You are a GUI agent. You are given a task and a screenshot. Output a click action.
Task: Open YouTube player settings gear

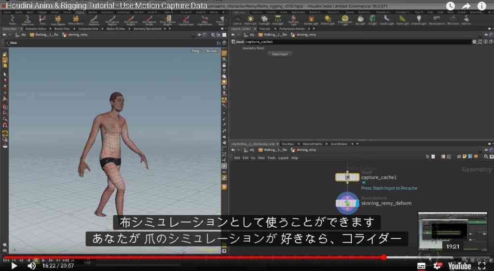[438, 266]
